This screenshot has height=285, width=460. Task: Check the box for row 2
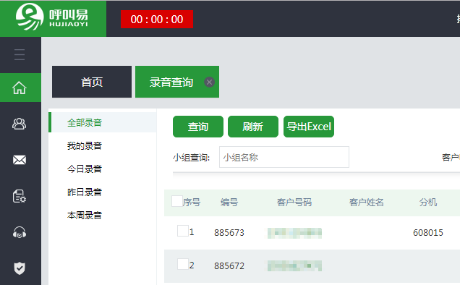(183, 264)
